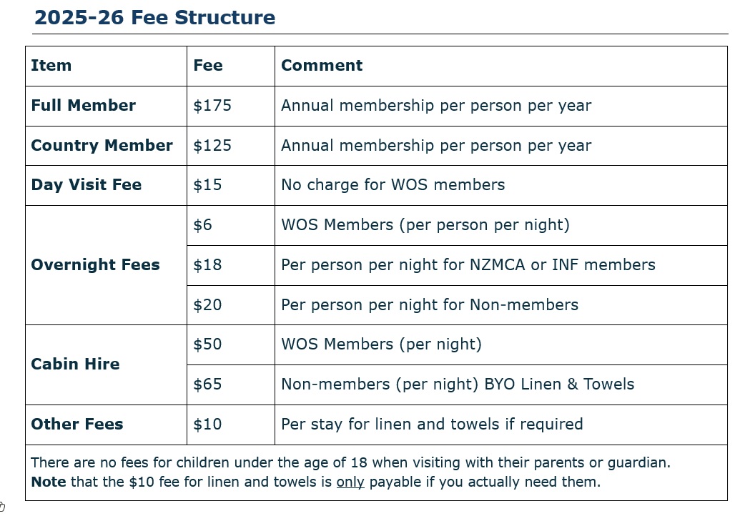The height and width of the screenshot is (521, 750).
Task: Click the NZMCA or INF members comment
Action: tap(468, 265)
